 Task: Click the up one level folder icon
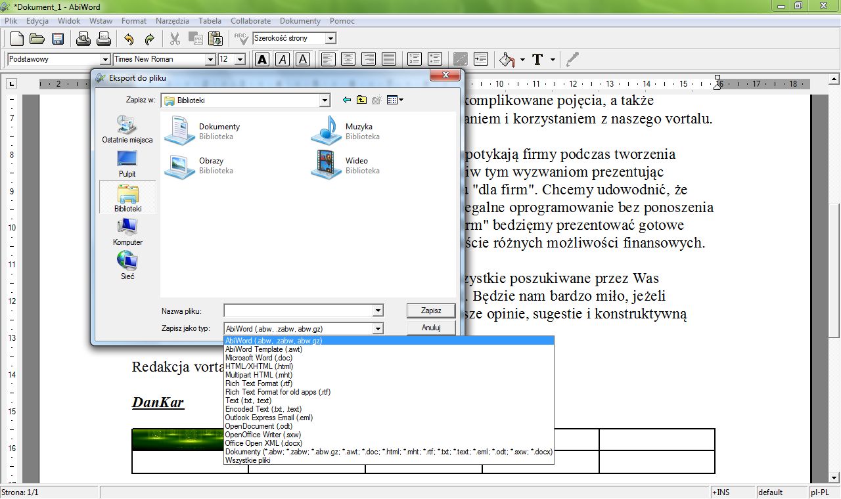point(362,100)
